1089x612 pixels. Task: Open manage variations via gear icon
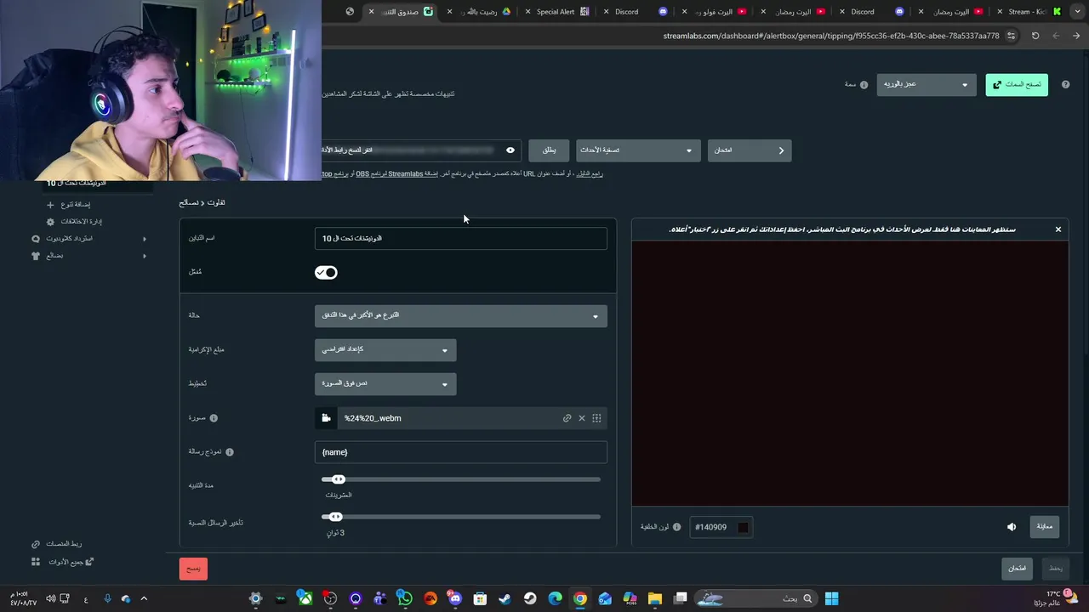[x=50, y=222]
